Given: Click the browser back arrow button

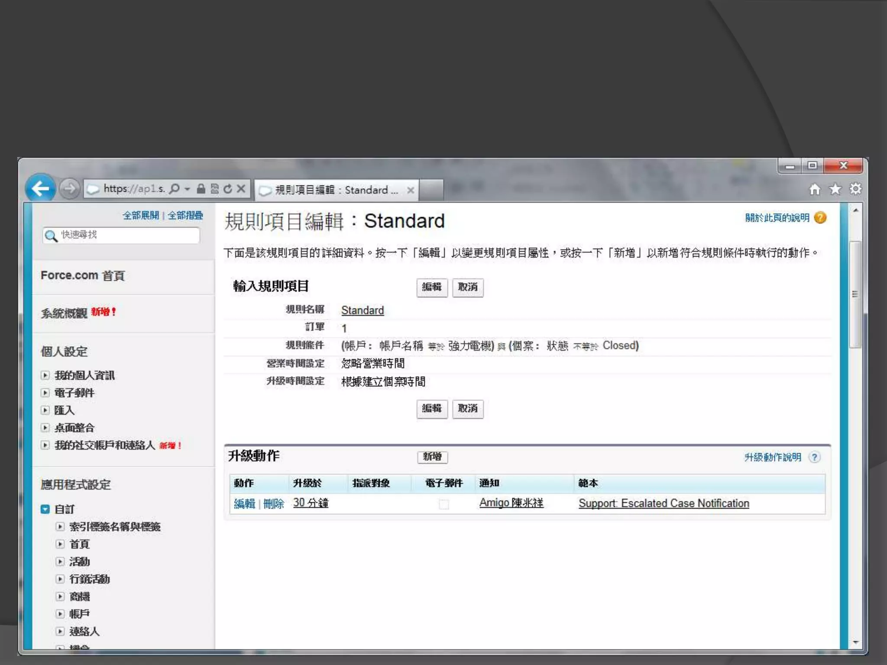Looking at the screenshot, I should [x=40, y=189].
